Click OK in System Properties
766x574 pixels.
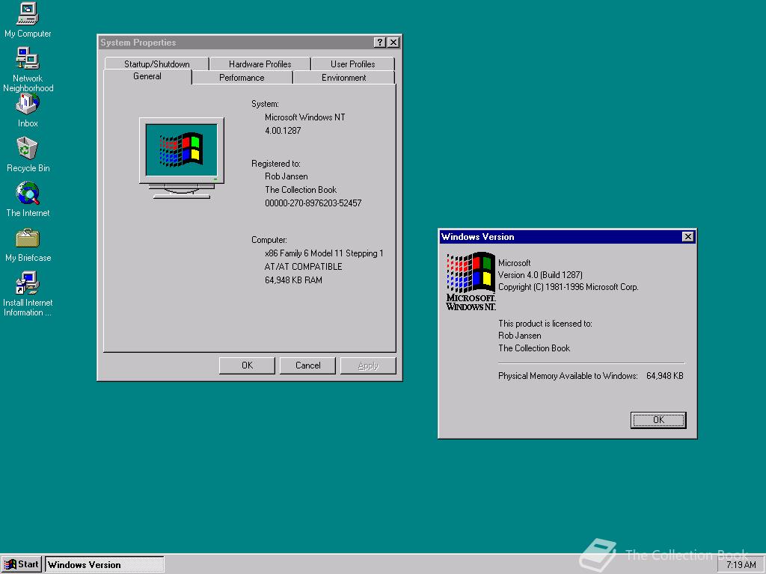tap(247, 365)
